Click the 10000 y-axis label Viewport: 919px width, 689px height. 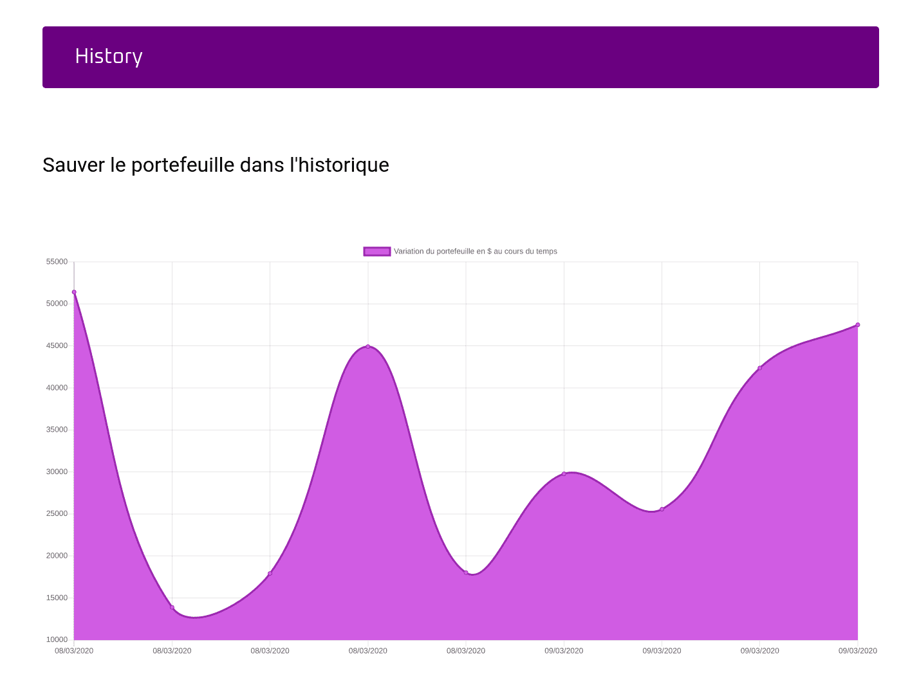57,639
